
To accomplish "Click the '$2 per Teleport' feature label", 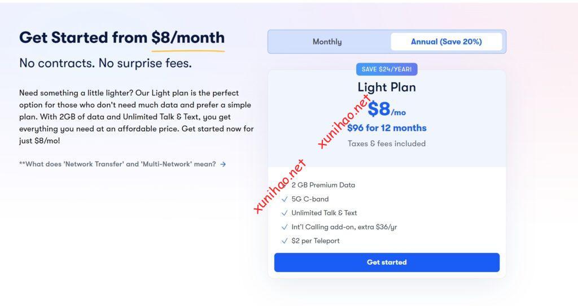I will [316, 241].
